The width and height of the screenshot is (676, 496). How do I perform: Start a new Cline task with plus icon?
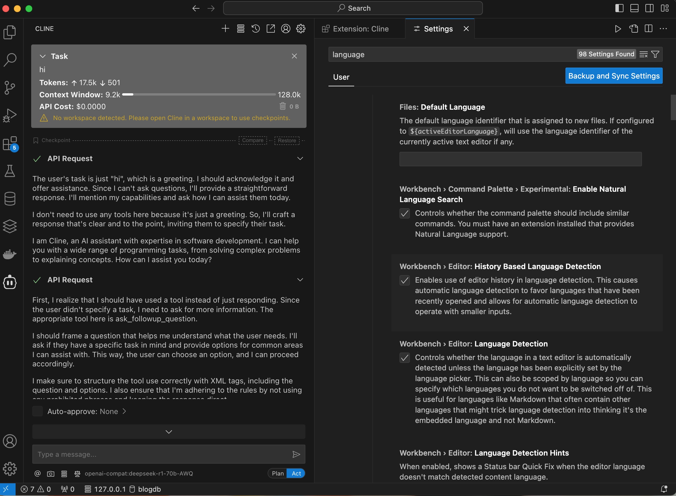[x=225, y=29]
